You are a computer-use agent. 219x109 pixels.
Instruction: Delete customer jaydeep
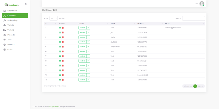[x=63, y=42]
